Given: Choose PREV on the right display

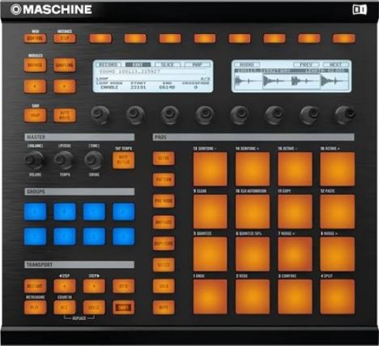Looking at the screenshot, I should [306, 65].
